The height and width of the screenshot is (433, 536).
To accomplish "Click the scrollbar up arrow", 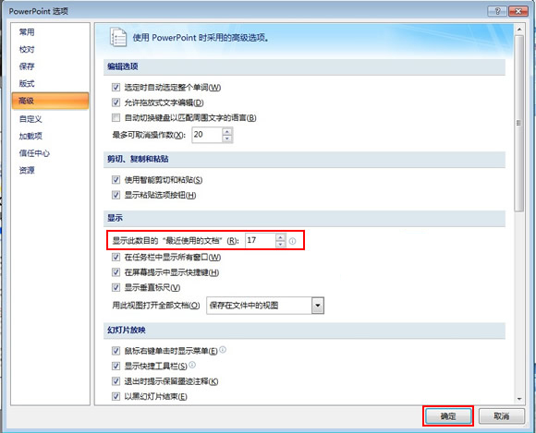I will point(519,30).
